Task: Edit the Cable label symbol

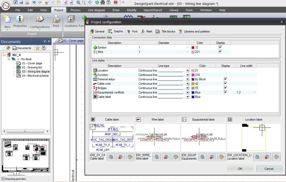Action: pos(130,157)
